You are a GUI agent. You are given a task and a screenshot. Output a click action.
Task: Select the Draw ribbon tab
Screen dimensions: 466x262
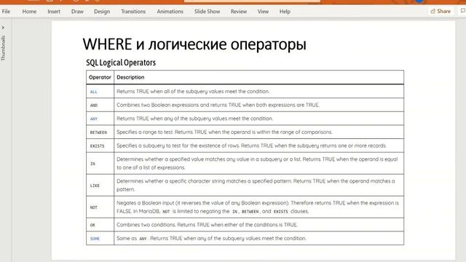click(x=77, y=12)
